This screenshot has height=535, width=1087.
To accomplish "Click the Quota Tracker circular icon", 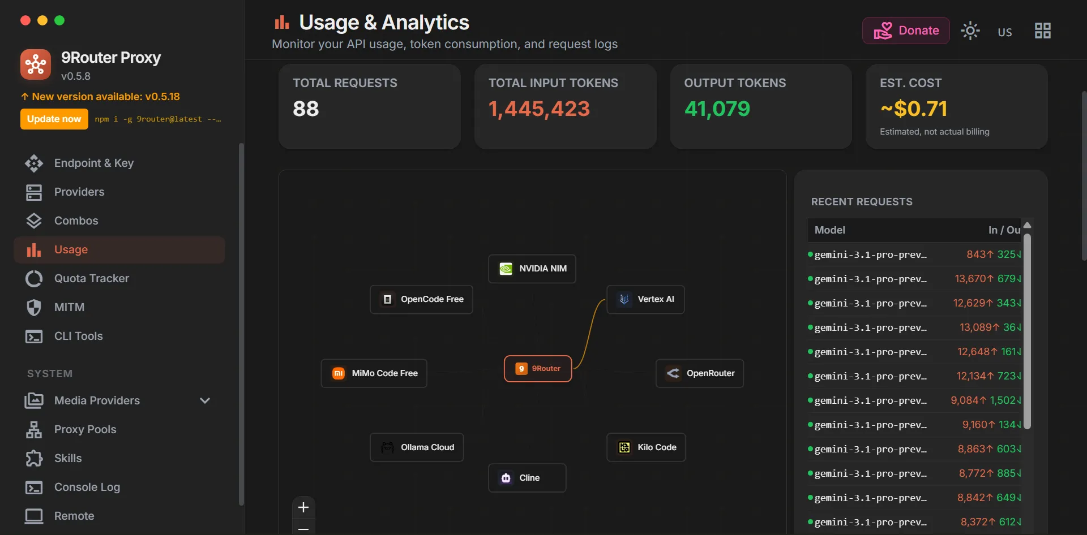I will (x=34, y=279).
